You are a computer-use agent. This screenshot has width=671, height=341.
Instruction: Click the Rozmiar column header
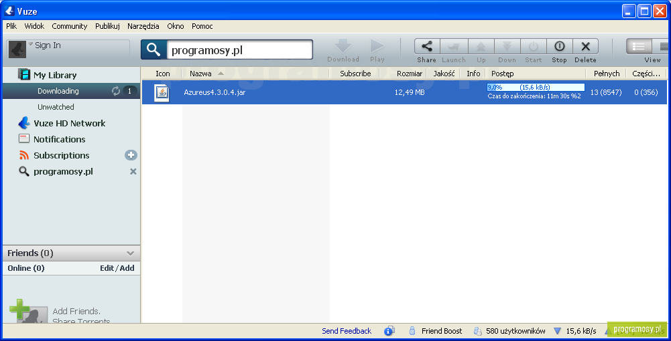[410, 74]
